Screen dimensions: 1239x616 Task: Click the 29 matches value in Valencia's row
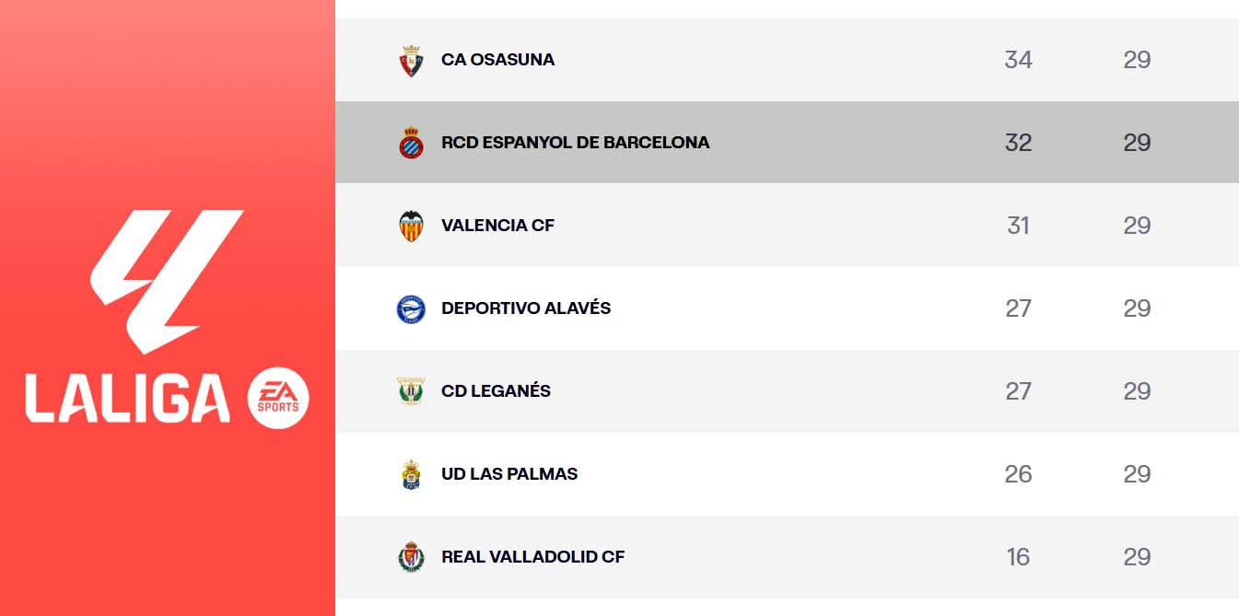(1137, 226)
